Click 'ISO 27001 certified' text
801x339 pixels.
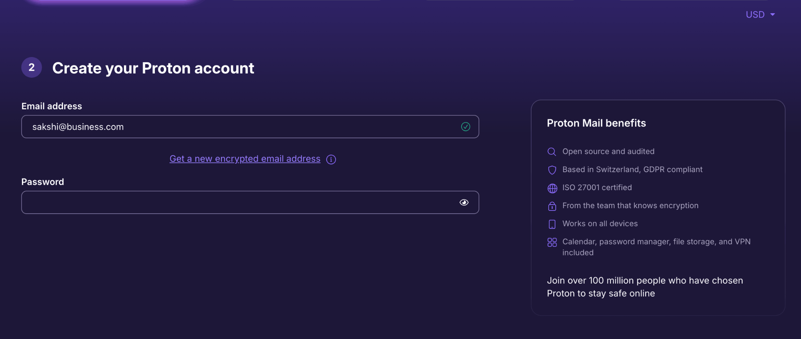coord(597,187)
